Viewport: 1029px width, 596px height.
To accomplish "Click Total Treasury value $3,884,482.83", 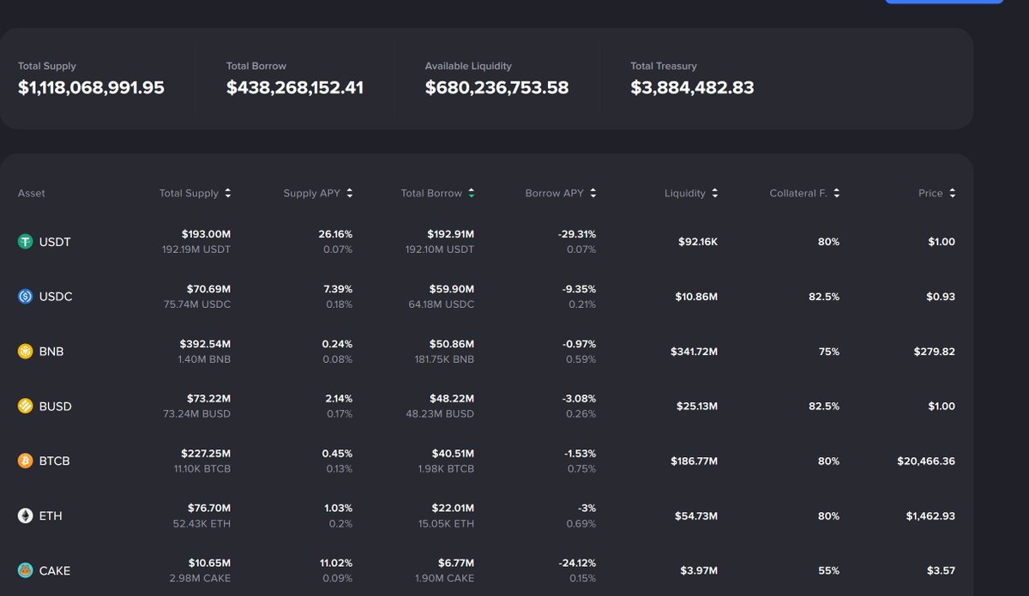I will [x=692, y=87].
